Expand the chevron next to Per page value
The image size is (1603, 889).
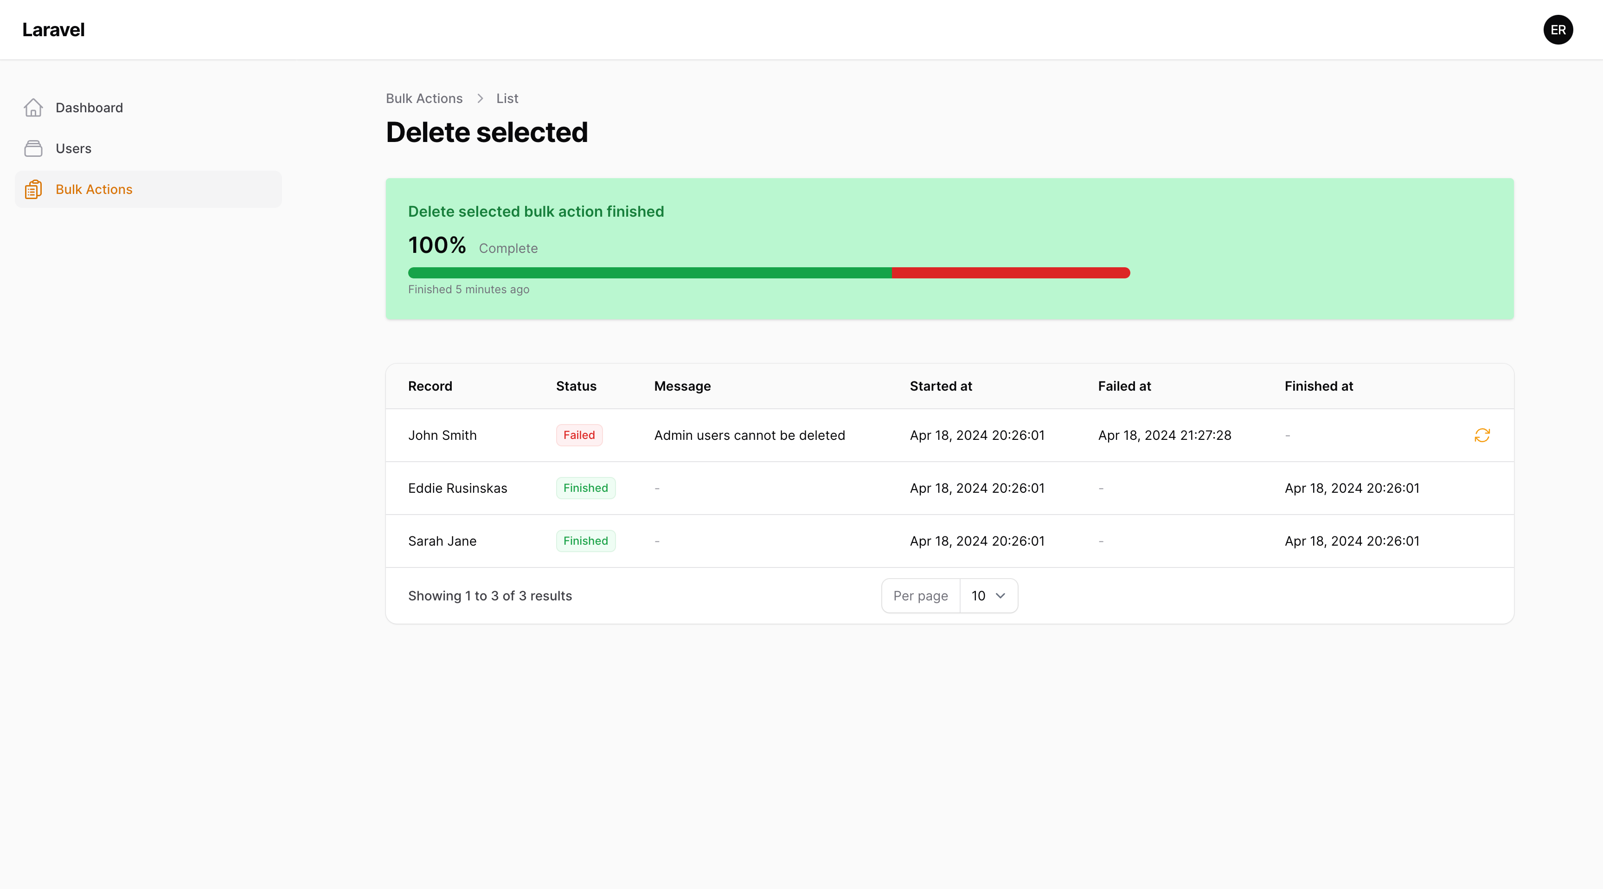[x=1000, y=596]
